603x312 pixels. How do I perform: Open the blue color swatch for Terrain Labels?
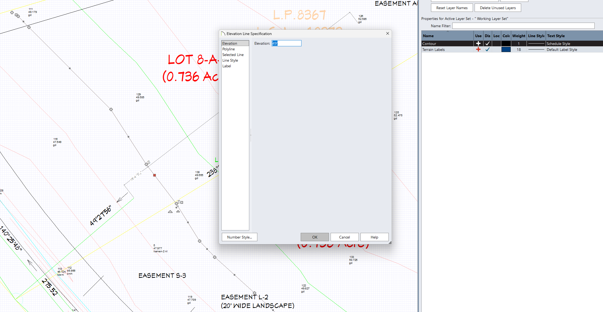tap(506, 50)
